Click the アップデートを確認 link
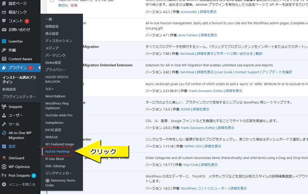The width and height of the screenshot is (308, 194). coord(277,72)
